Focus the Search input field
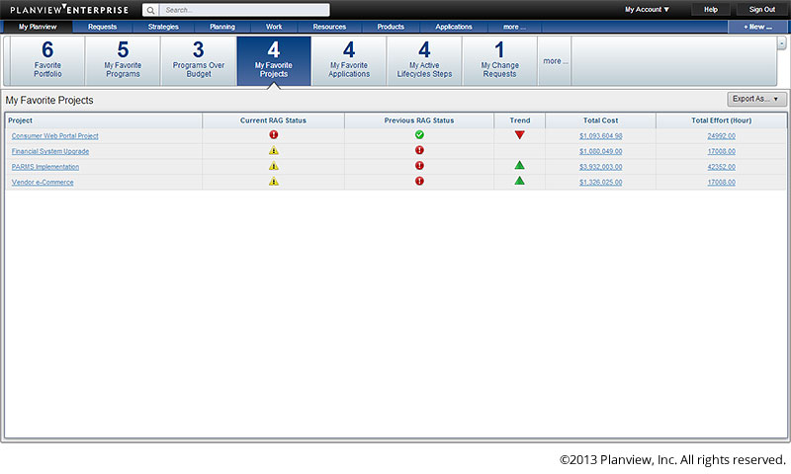The width and height of the screenshot is (791, 474). point(244,10)
